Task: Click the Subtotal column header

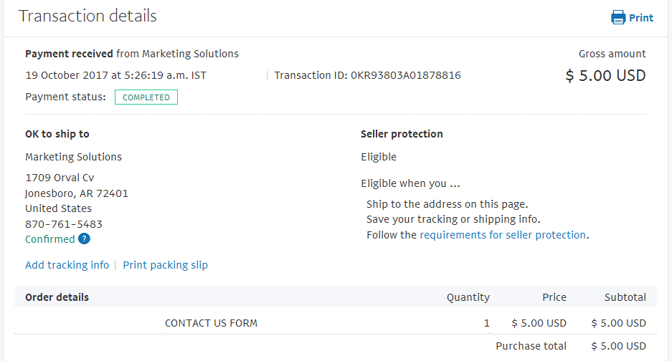Action: click(625, 297)
